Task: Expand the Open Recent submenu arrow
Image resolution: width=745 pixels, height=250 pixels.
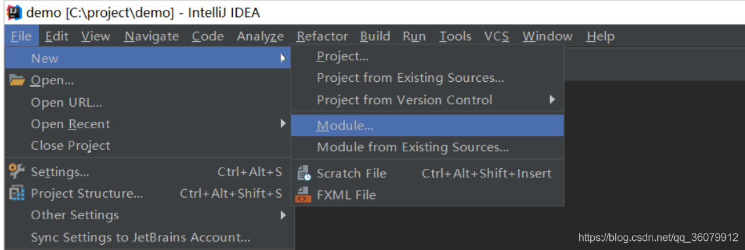Action: [283, 124]
